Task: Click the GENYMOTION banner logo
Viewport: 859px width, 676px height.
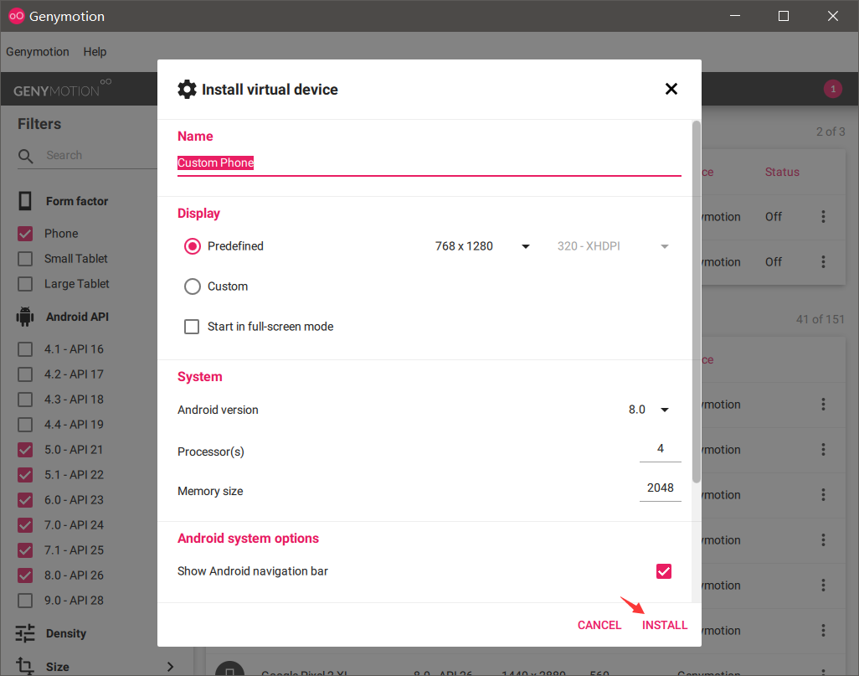Action: [x=62, y=89]
